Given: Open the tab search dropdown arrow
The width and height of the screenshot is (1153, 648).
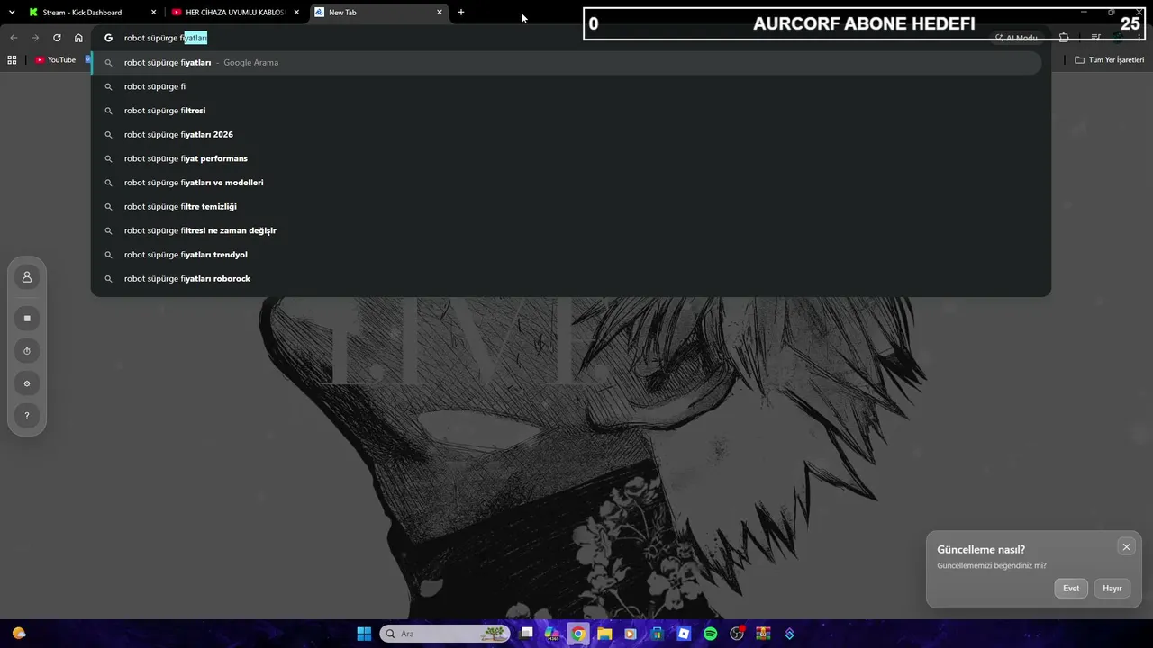Looking at the screenshot, I should (x=12, y=12).
